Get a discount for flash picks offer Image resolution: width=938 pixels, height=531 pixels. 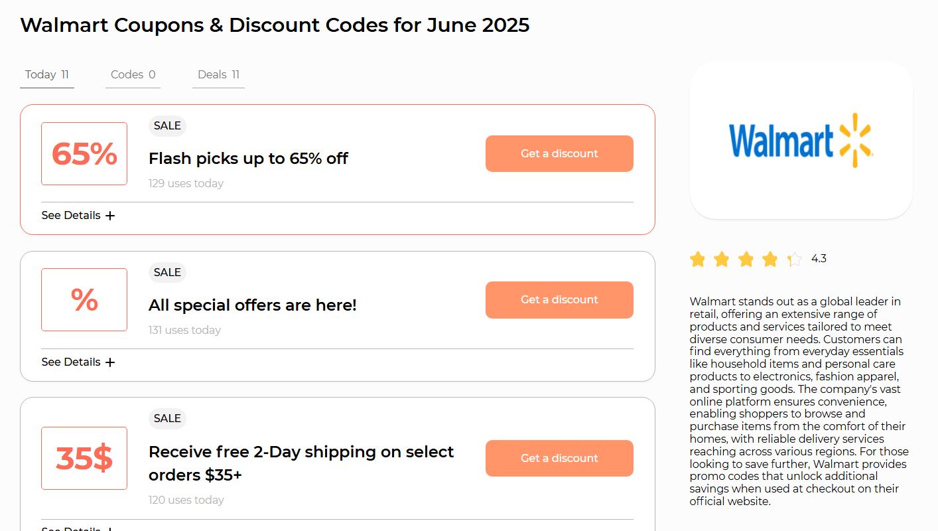(x=559, y=154)
